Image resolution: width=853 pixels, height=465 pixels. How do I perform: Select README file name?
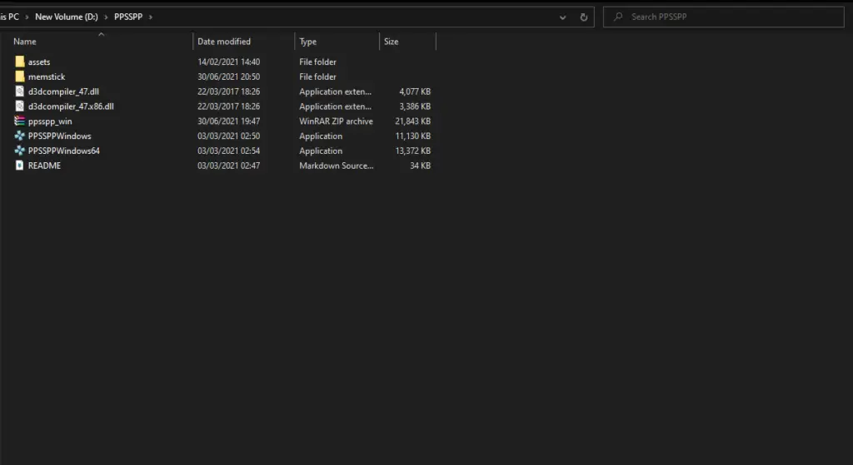[45, 166]
